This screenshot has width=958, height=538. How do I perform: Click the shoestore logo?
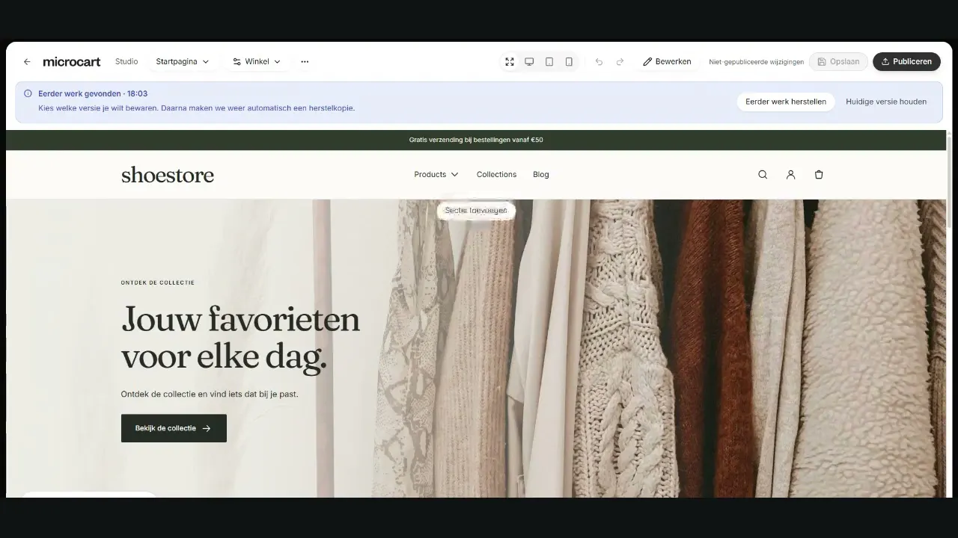point(168,175)
